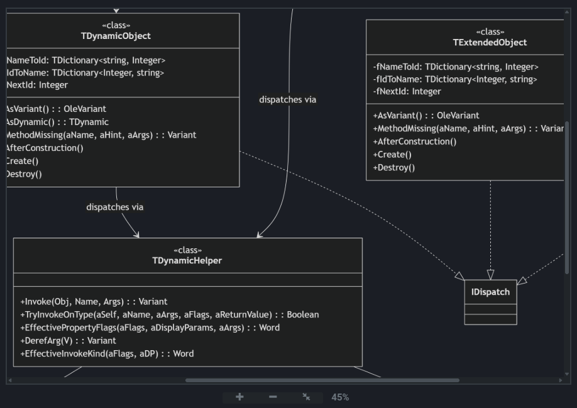
Task: Zoom in with the plus button
Action: [239, 397]
